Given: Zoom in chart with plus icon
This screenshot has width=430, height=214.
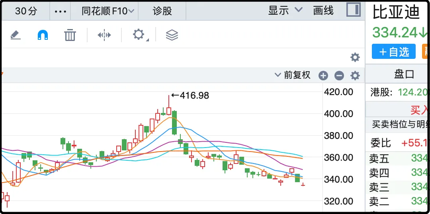Looking at the screenshot, I should [323, 76].
